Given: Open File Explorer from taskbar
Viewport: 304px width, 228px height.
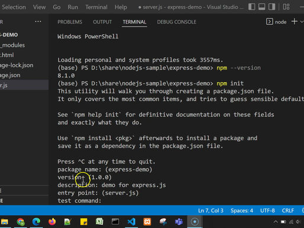Looking at the screenshot, I should tap(4, 222).
